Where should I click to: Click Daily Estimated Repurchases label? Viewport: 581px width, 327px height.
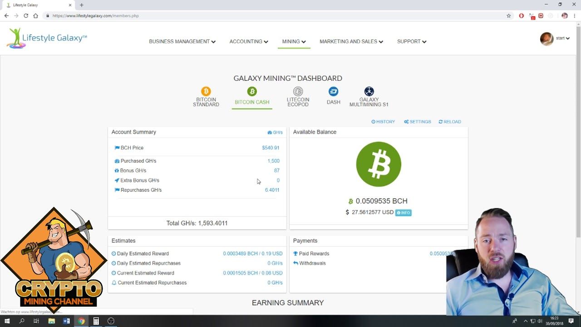point(148,263)
